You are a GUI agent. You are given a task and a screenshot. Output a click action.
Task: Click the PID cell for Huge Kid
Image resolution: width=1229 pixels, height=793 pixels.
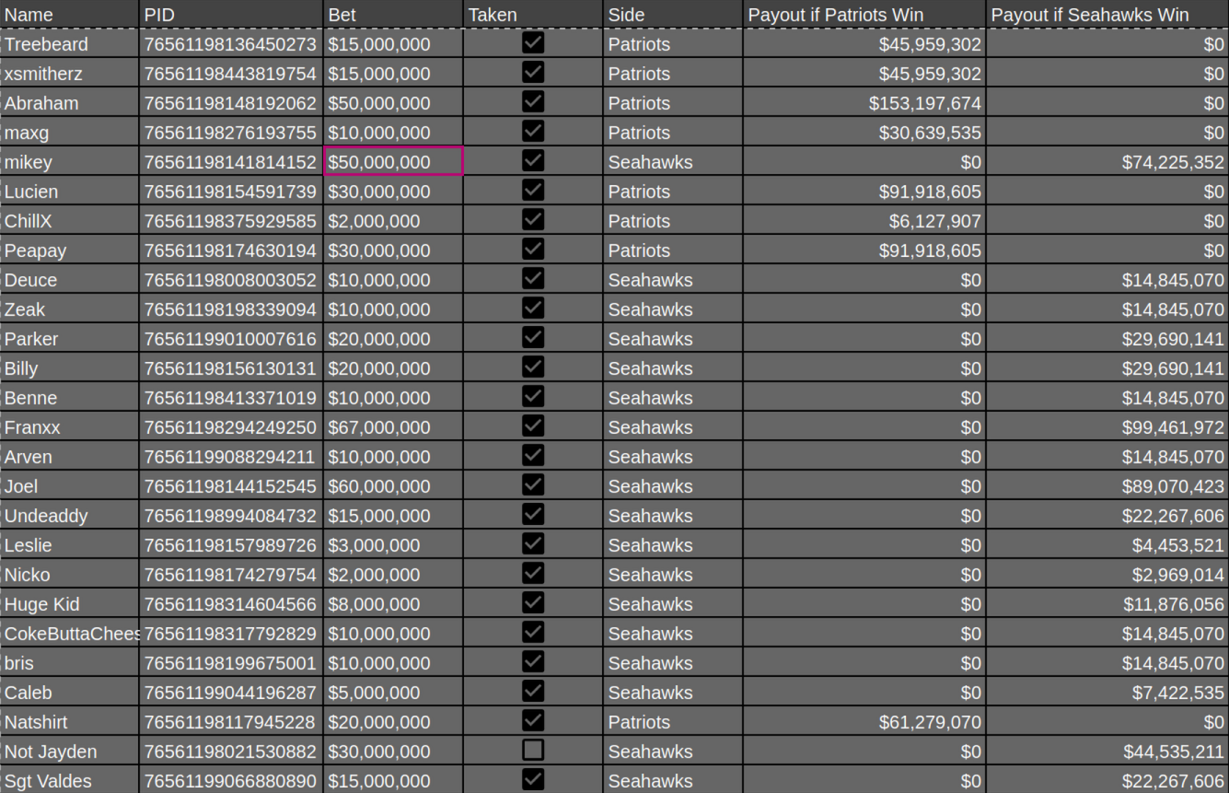point(230,604)
